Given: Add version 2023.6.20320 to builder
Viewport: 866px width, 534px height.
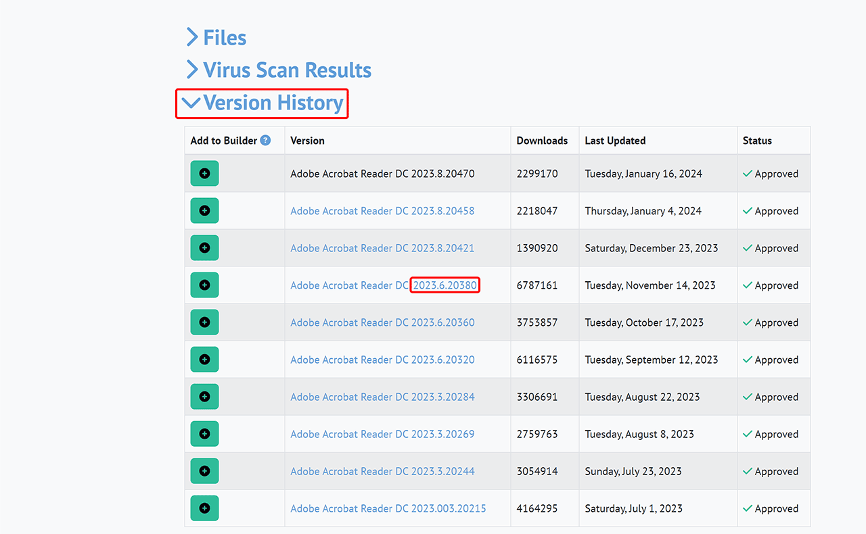Looking at the screenshot, I should pyautogui.click(x=204, y=360).
